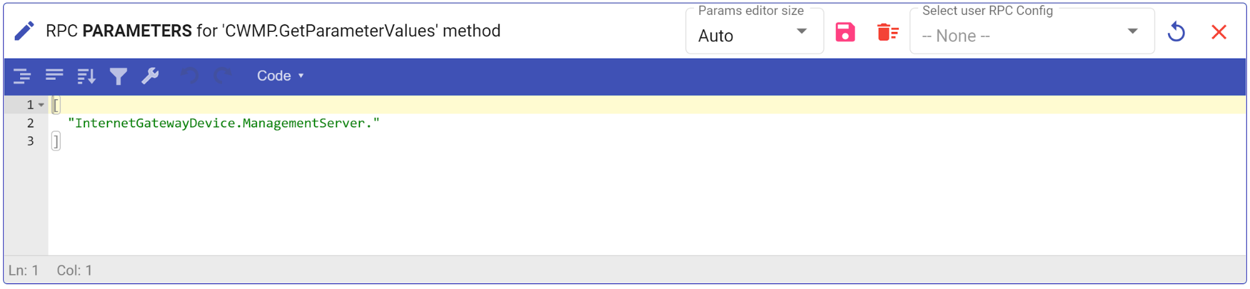The width and height of the screenshot is (1250, 289).
Task: Click the Format JSON icon
Action: point(22,76)
